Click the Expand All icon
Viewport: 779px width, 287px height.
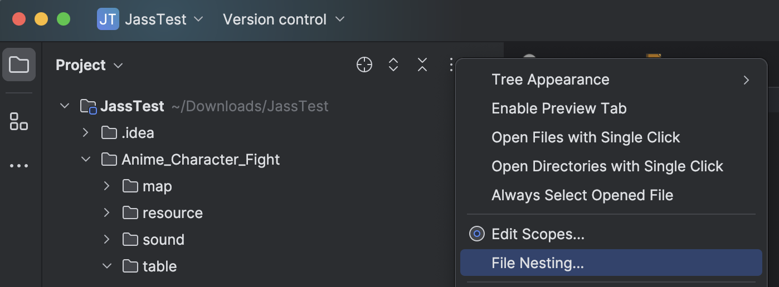393,65
